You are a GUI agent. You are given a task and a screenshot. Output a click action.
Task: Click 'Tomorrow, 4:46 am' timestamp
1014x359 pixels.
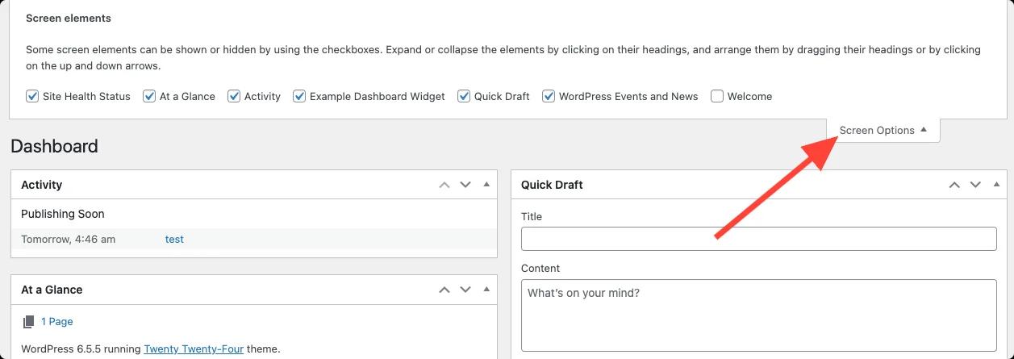pos(68,240)
